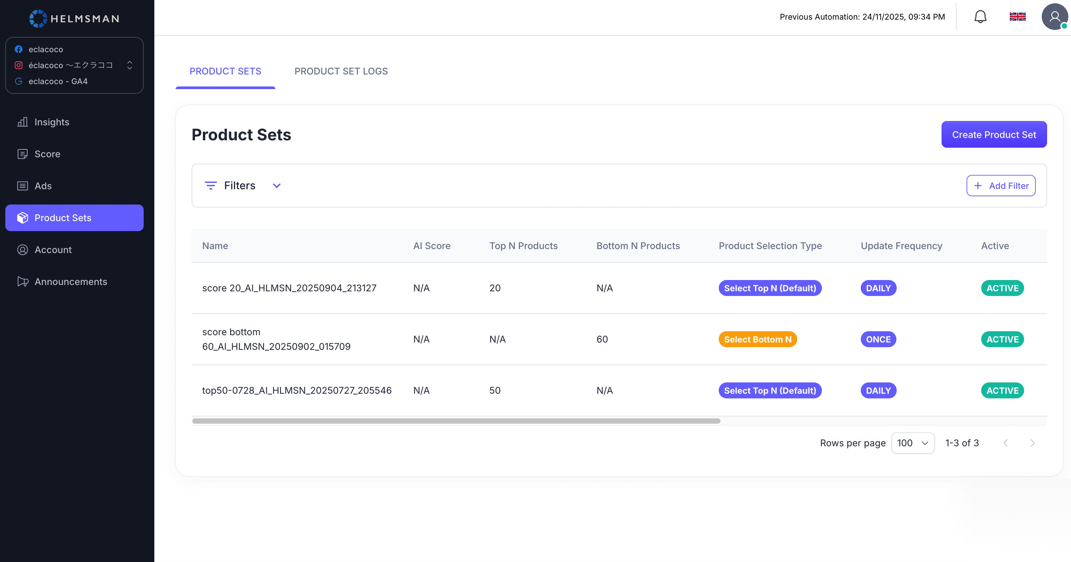The width and height of the screenshot is (1071, 562).
Task: Switch to the Product Set Logs tab
Action: tap(341, 71)
